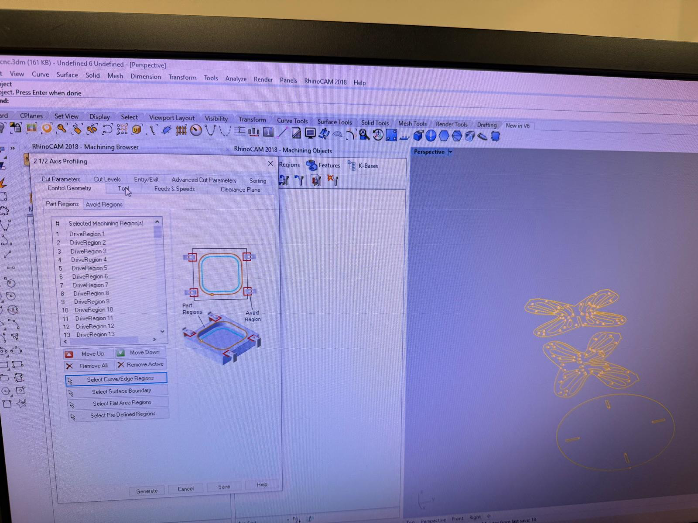The height and width of the screenshot is (523, 698).
Task: Click the bar chart icon in the toolbar
Action: coord(253,132)
